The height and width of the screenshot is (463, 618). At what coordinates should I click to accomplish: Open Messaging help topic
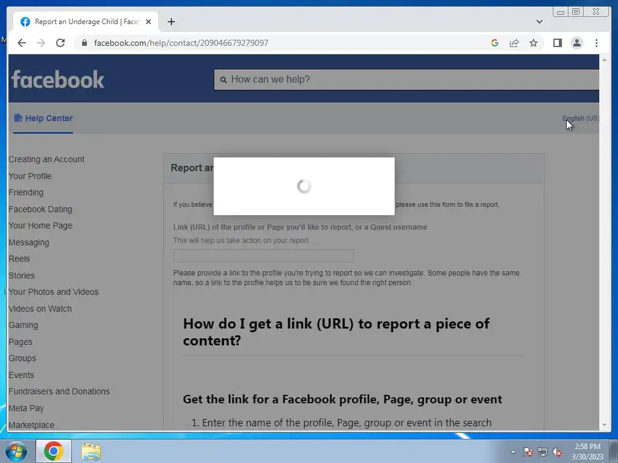(29, 242)
